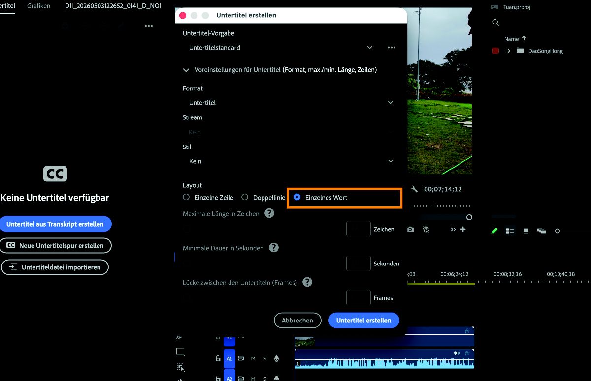Click Abbrechen in the dialog
The image size is (591, 381).
tap(297, 321)
